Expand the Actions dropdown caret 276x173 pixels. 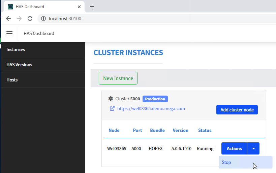253,148
